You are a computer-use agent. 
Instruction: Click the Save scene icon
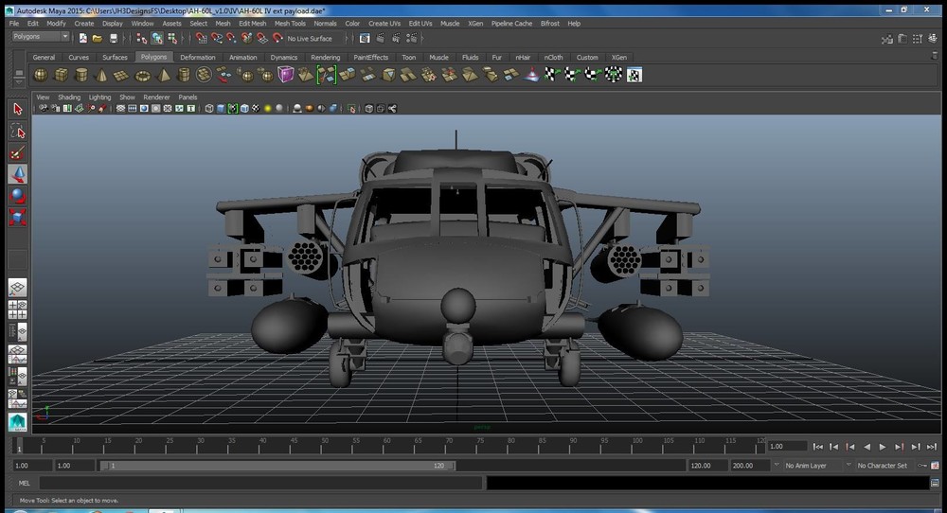point(114,39)
